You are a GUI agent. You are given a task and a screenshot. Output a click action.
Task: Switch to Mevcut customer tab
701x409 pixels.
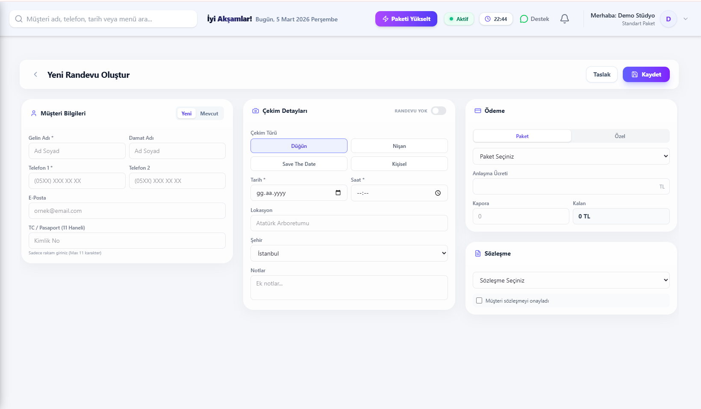click(x=209, y=113)
